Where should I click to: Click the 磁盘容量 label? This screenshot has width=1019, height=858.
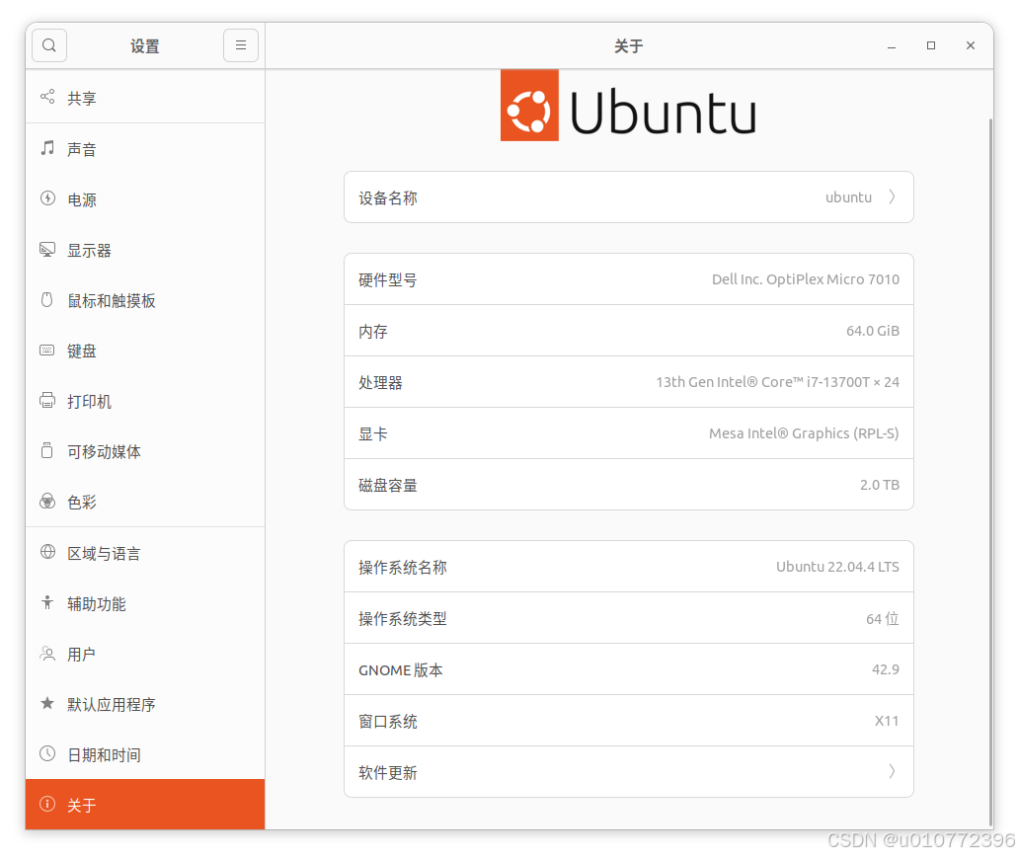(388, 486)
